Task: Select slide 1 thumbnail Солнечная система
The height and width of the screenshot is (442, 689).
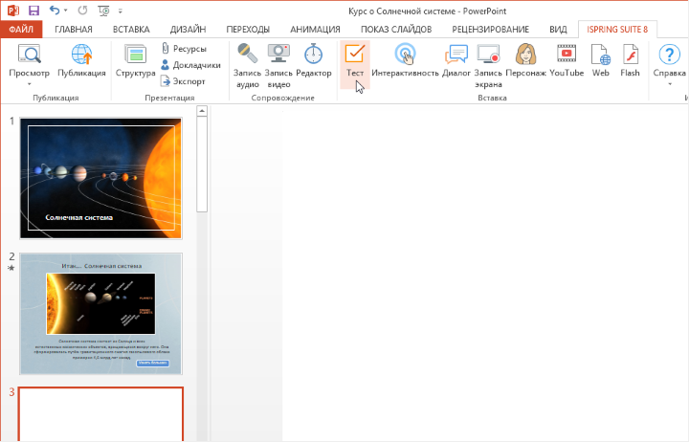Action: coord(100,178)
